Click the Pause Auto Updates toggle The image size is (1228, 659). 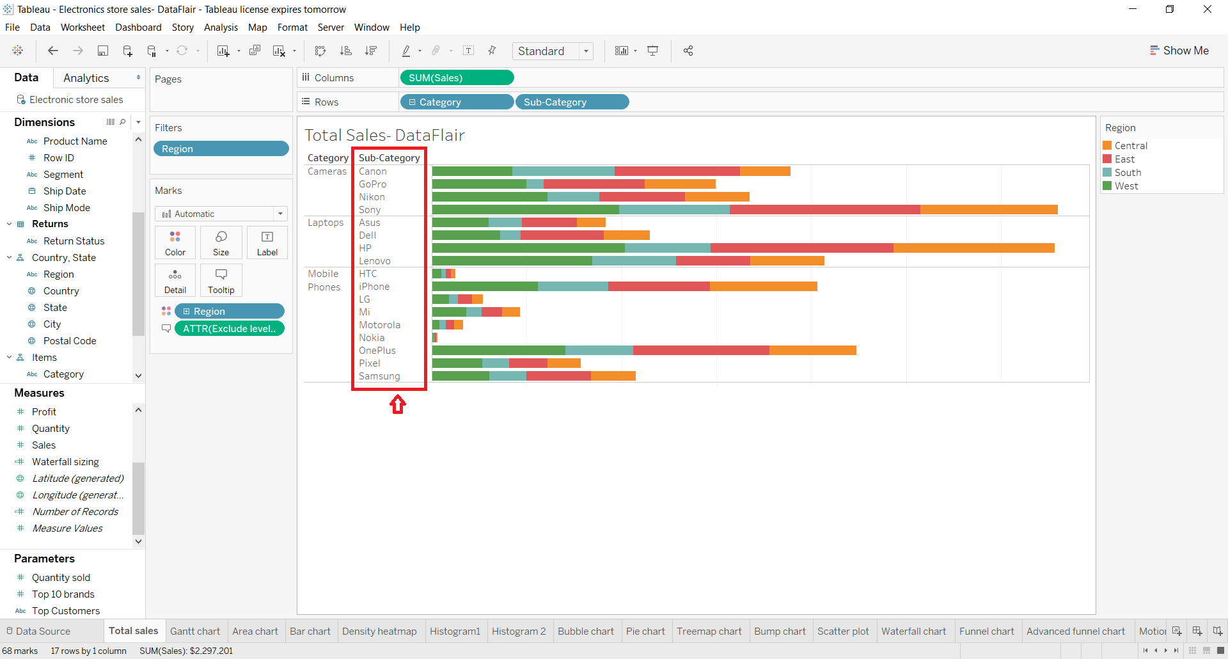click(152, 51)
